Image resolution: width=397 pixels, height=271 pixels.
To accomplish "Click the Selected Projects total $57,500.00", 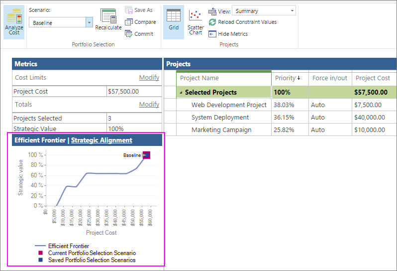I will click(374, 92).
